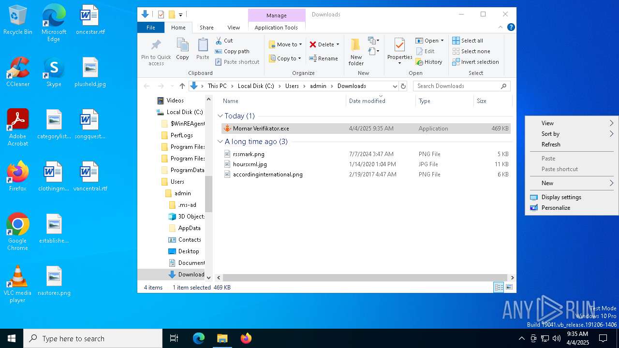Open Sort by submenu in context menu
Image resolution: width=619 pixels, height=348 pixels.
coord(572,134)
